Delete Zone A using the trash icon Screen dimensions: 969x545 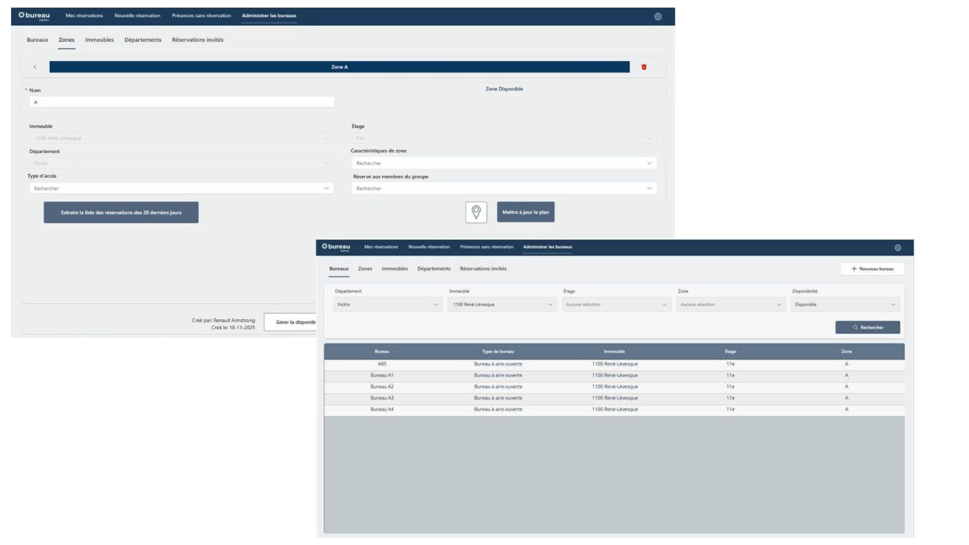click(644, 67)
